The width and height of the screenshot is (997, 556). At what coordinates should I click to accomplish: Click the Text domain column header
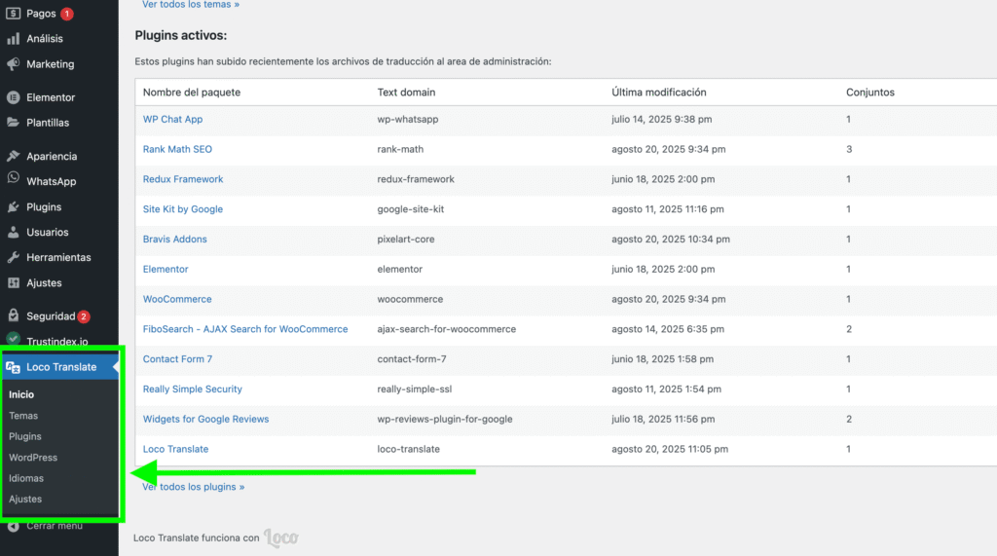(x=406, y=93)
